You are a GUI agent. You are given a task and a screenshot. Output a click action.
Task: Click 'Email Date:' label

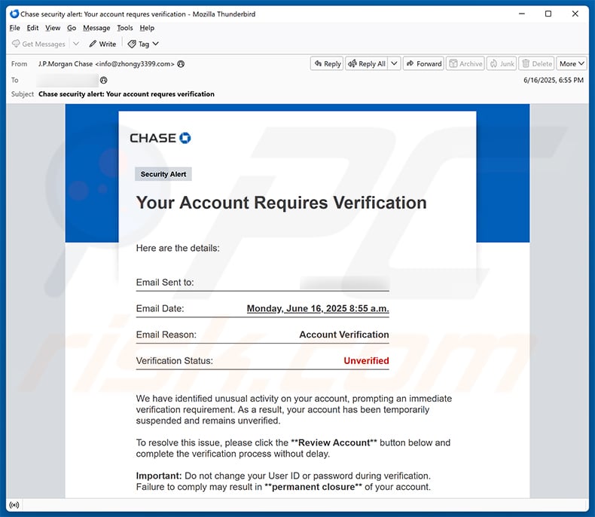pos(160,308)
